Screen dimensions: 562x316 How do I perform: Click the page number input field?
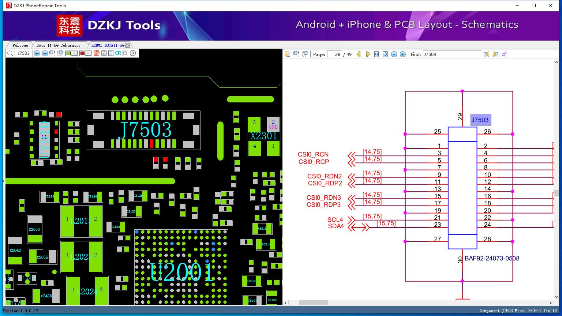334,54
